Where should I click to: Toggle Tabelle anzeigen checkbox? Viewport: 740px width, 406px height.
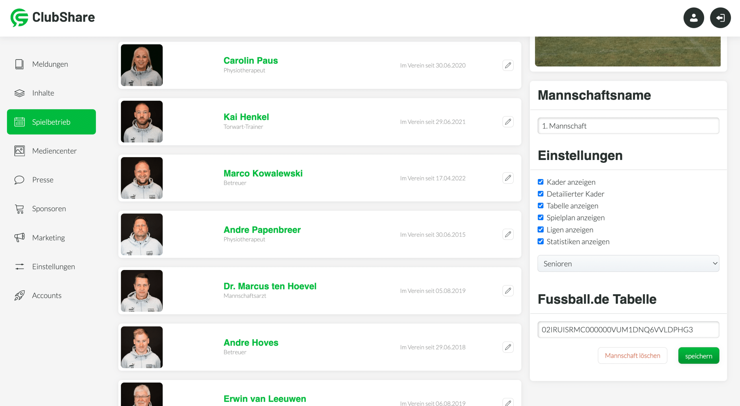coord(541,206)
